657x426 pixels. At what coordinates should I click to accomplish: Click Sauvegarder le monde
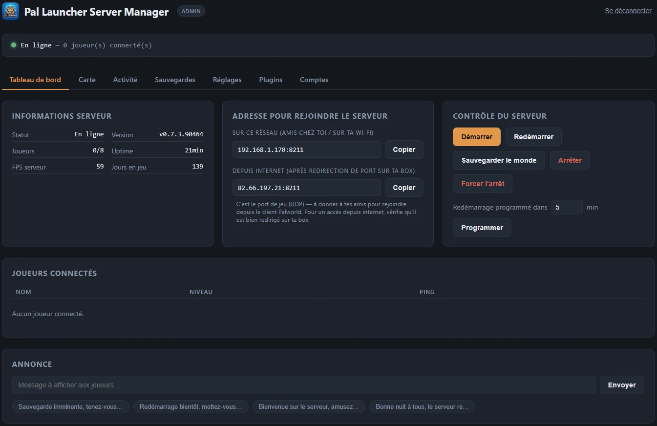click(x=499, y=160)
